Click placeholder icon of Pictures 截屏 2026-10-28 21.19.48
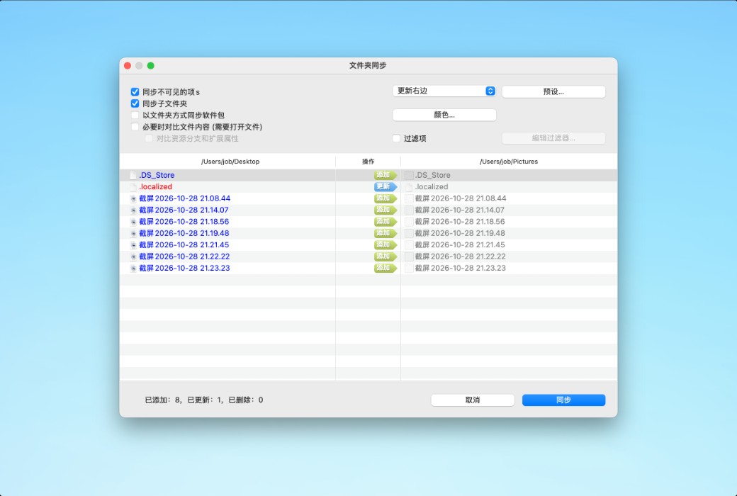 click(409, 233)
